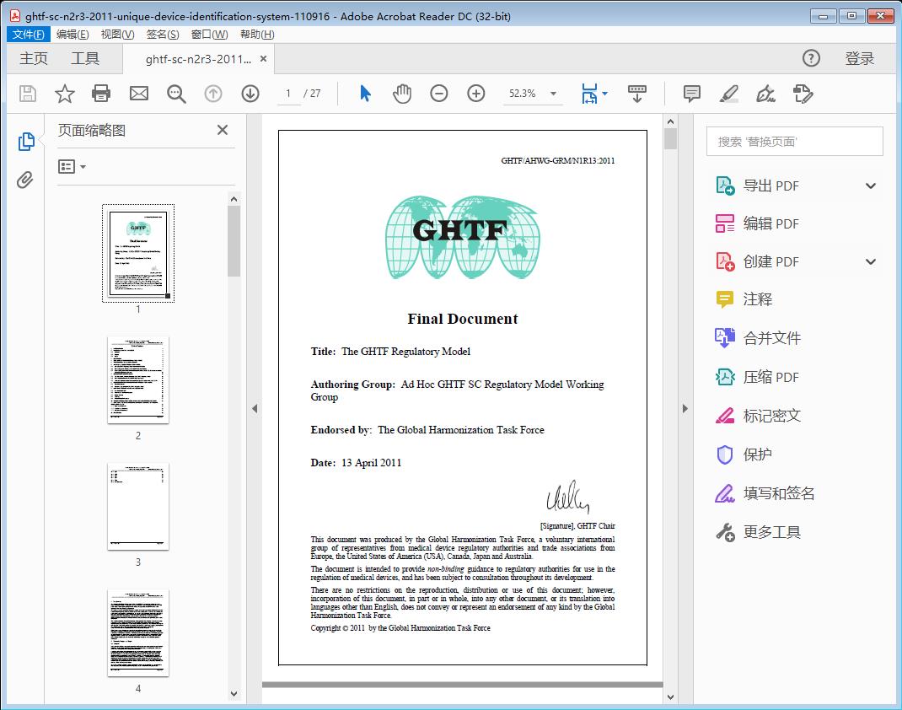Select the Hand tool in the toolbar
Screen dimensions: 902x710
pos(402,94)
